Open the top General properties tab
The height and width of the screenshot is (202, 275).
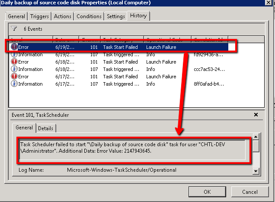click(x=17, y=16)
